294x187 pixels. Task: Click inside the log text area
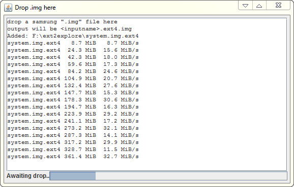coord(146,94)
